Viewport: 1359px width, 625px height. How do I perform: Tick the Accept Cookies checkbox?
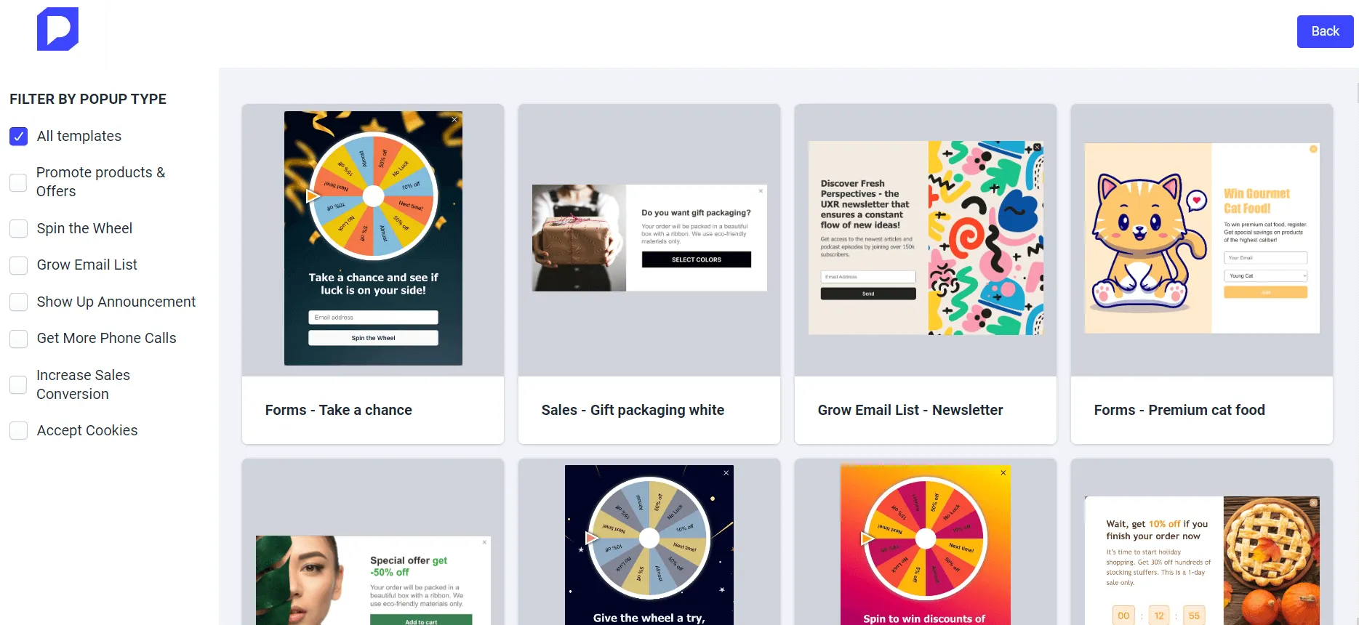[x=19, y=430]
